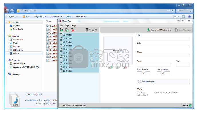Collapse the Favorites group arrow

[x=7, y=22]
